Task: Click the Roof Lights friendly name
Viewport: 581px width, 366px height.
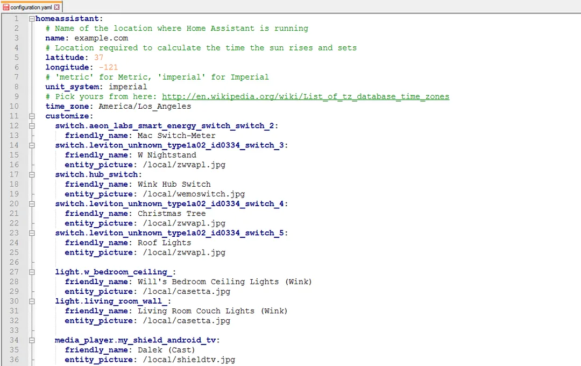Action: (x=165, y=243)
